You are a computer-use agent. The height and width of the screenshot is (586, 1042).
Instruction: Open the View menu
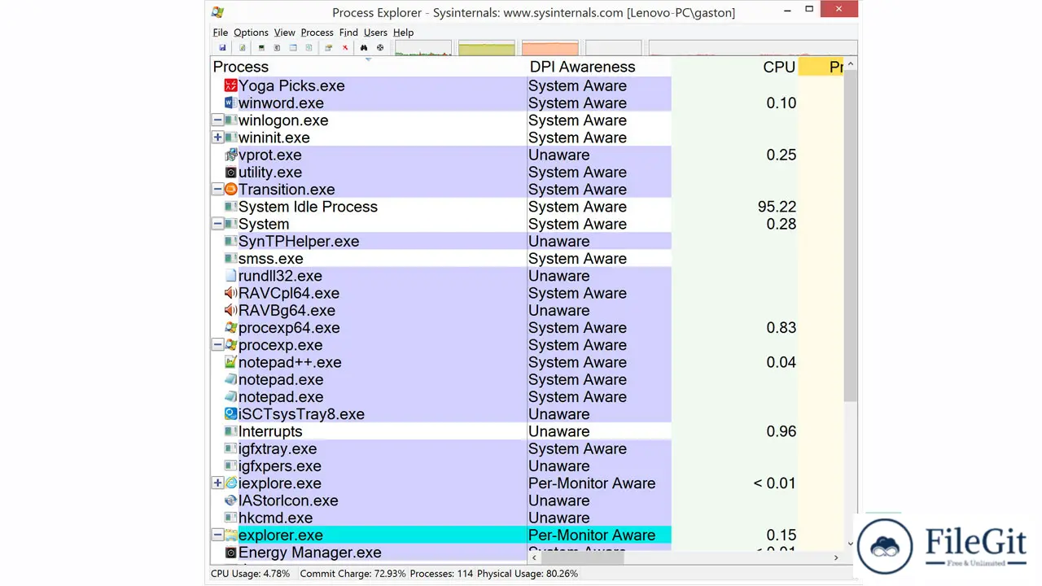tap(284, 33)
